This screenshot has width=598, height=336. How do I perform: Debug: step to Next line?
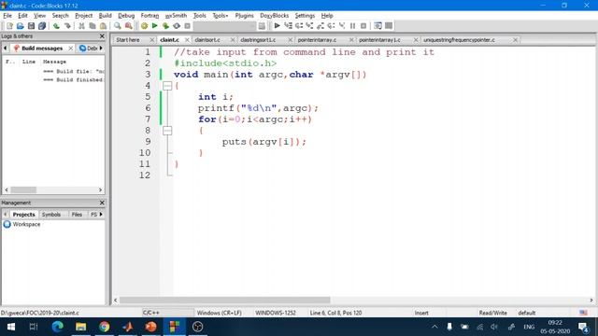(299, 26)
